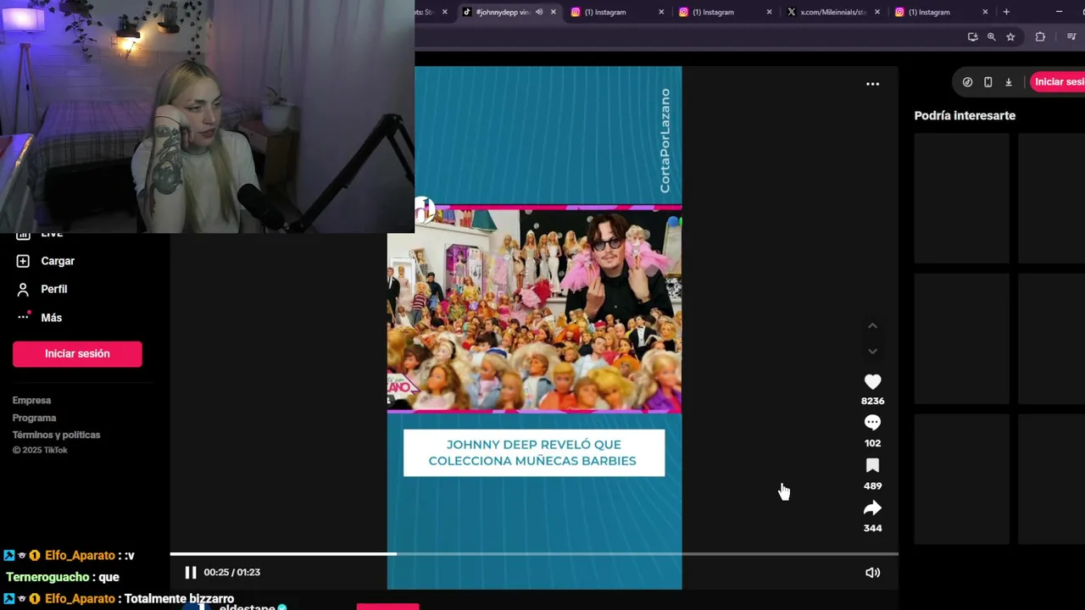Open the three-dot more options menu
This screenshot has height=610, width=1085.
[872, 84]
